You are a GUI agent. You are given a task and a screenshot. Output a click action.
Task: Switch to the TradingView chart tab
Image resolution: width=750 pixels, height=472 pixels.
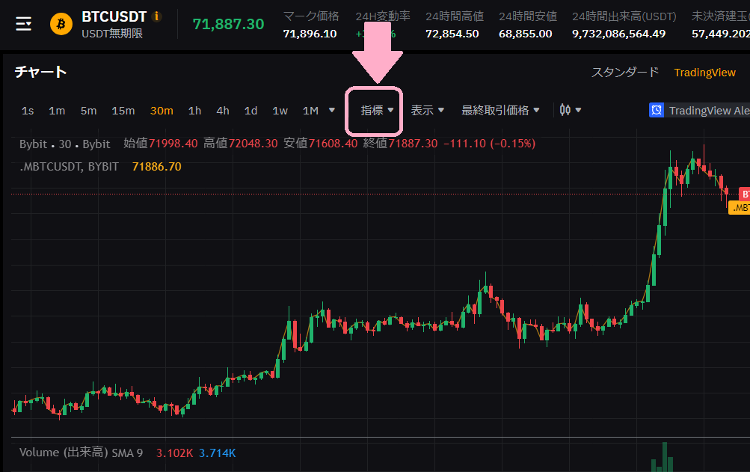click(x=704, y=73)
